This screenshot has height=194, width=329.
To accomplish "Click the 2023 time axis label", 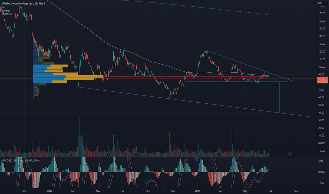I will 197,191.
